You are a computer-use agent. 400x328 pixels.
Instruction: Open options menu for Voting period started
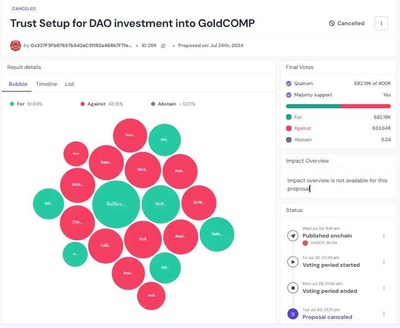pos(384,262)
